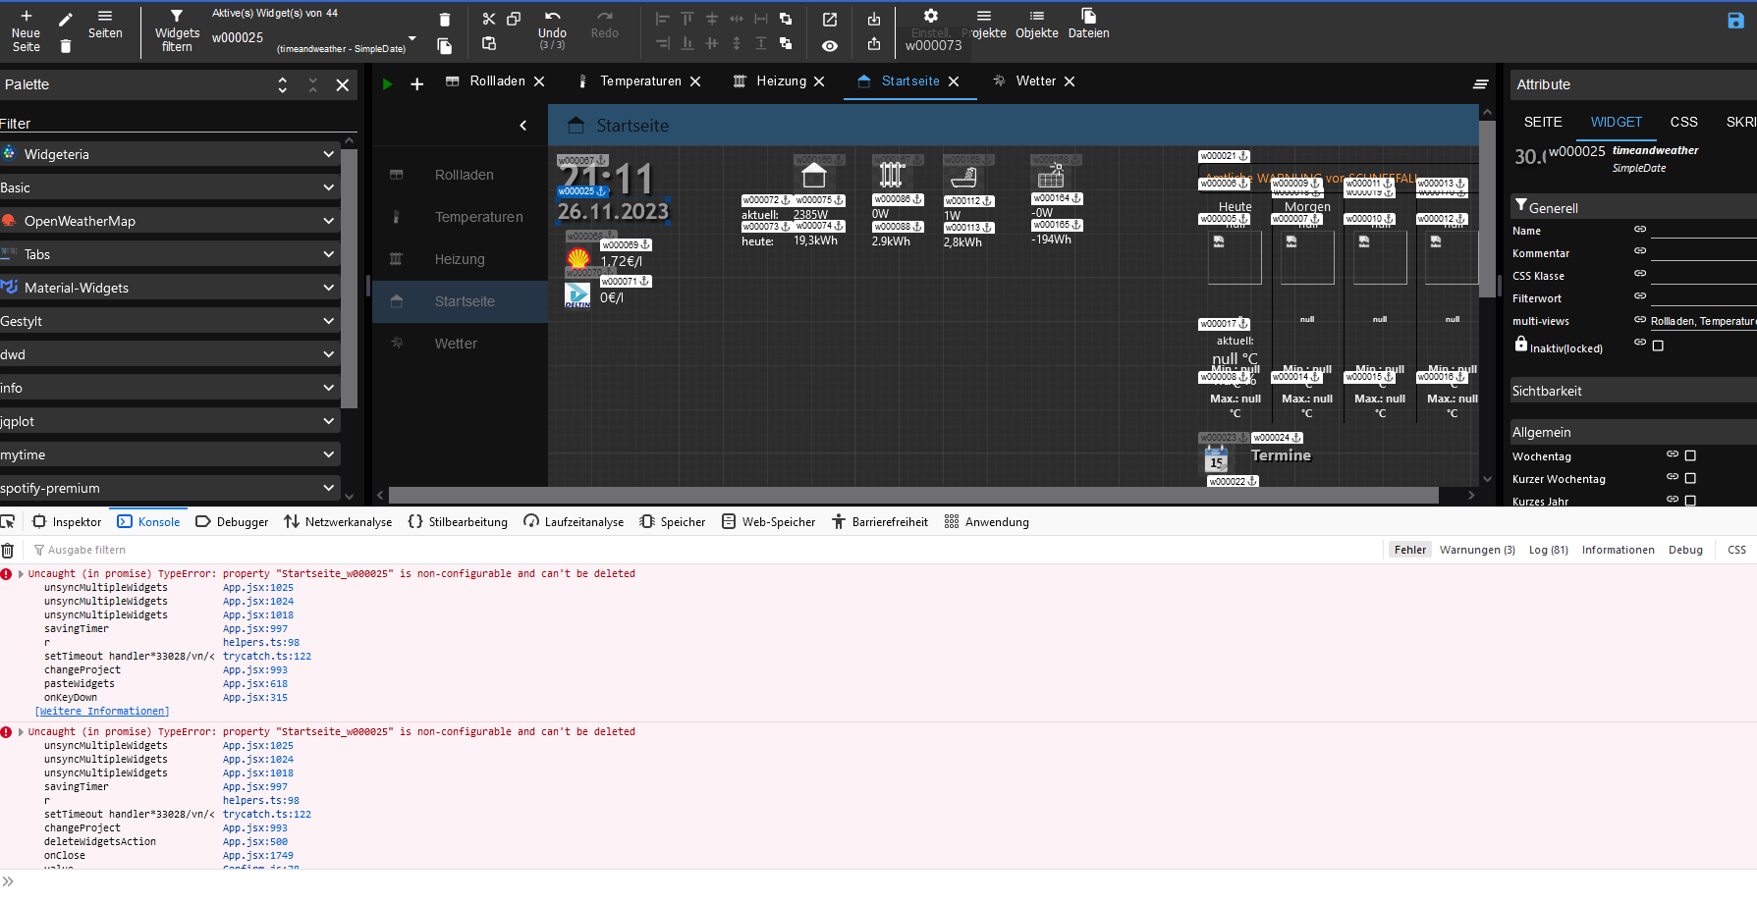
Task: Click send to back icon
Action: 786,43
